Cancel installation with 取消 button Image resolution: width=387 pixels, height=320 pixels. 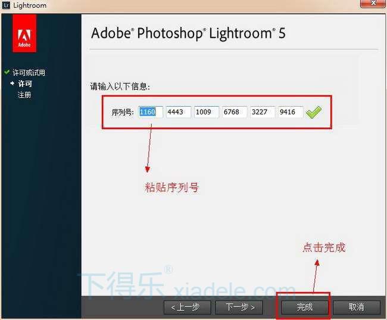click(x=357, y=307)
